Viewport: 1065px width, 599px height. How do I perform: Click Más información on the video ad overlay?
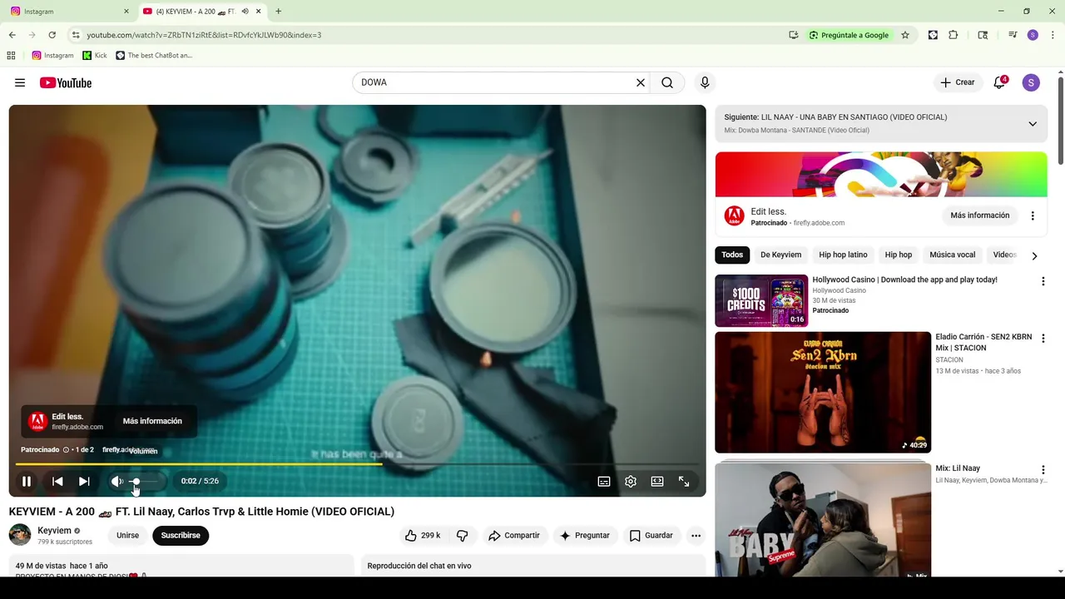pos(152,421)
